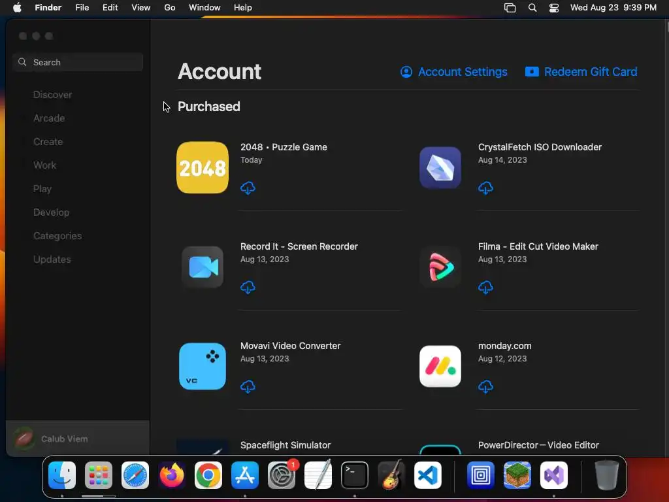Go to the Discover section
Viewport: 669px width, 502px height.
pos(52,95)
